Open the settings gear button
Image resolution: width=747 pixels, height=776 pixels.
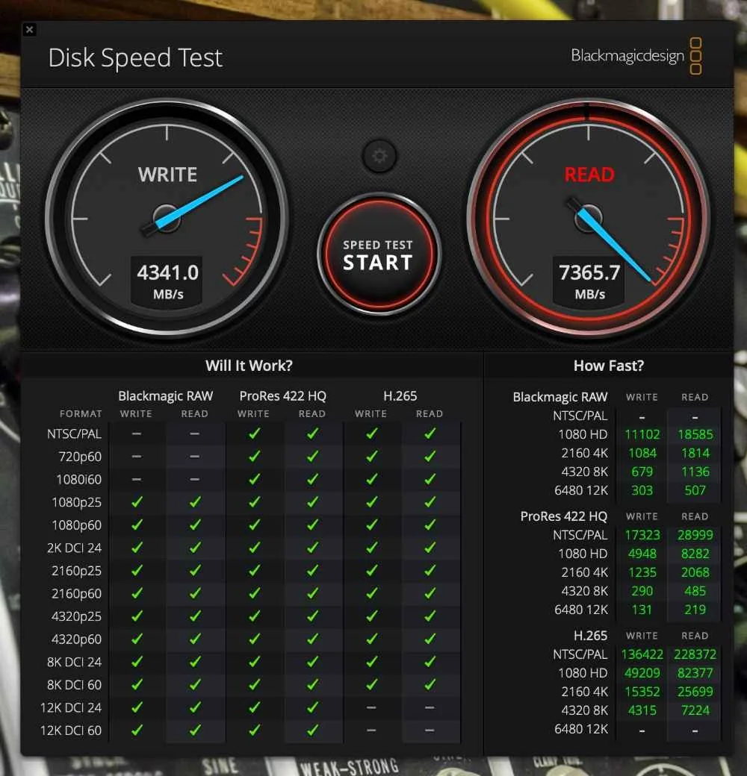point(379,157)
